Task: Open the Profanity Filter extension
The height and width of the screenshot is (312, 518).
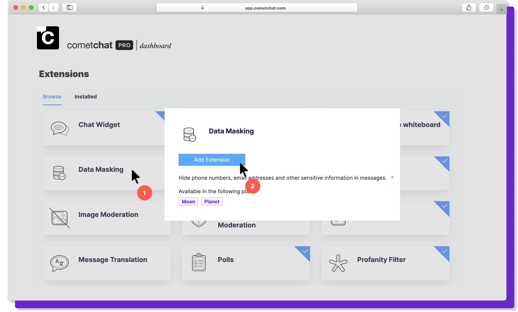Action: (385, 263)
